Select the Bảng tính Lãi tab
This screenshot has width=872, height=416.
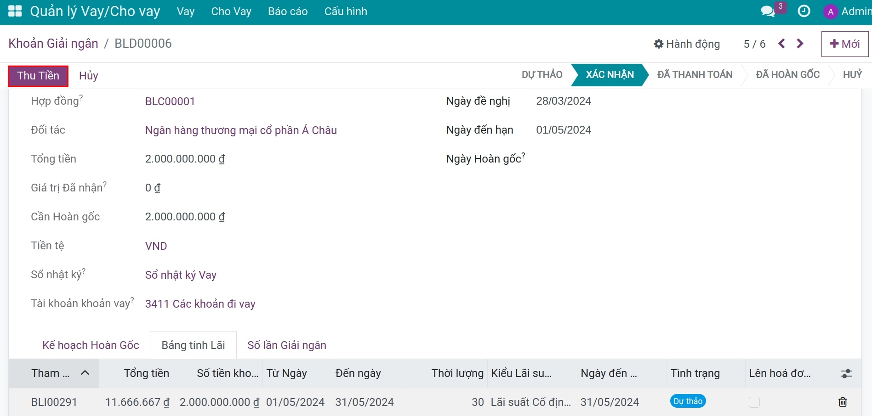pos(193,345)
